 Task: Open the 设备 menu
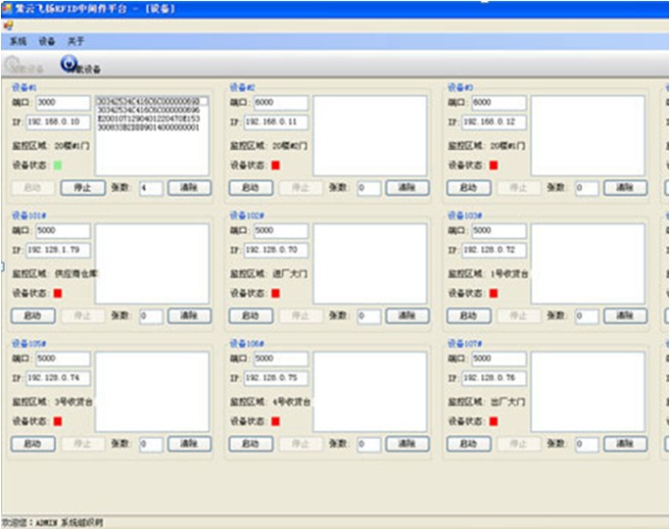coord(47,42)
